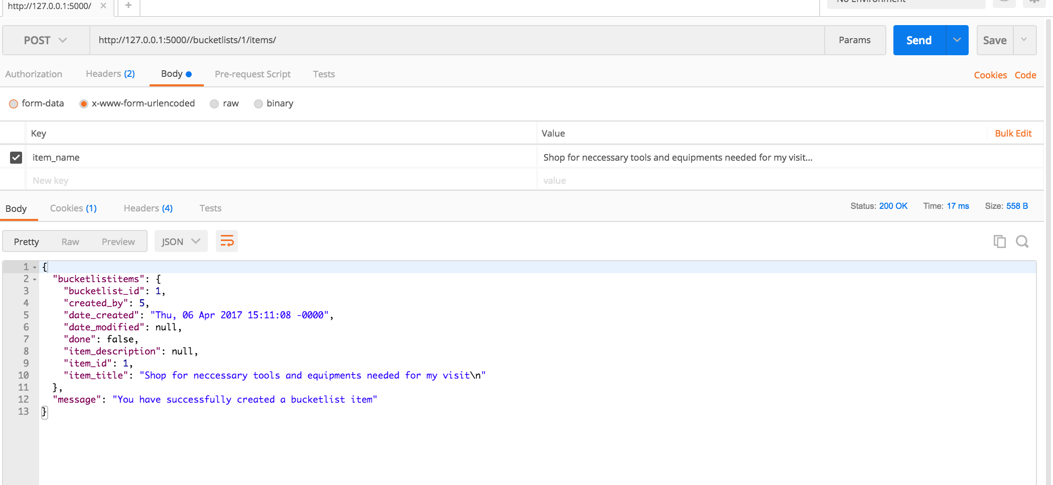Click the "bucketlist_id" line in response

[x=114, y=291]
